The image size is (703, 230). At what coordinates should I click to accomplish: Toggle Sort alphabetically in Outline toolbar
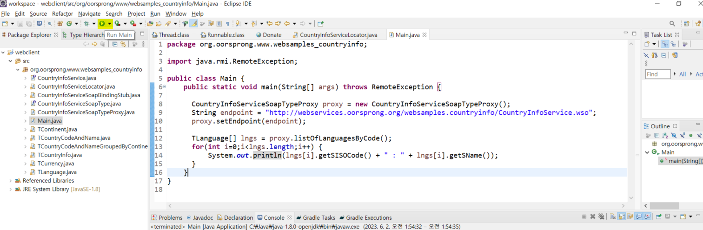pyautogui.click(x=665, y=136)
